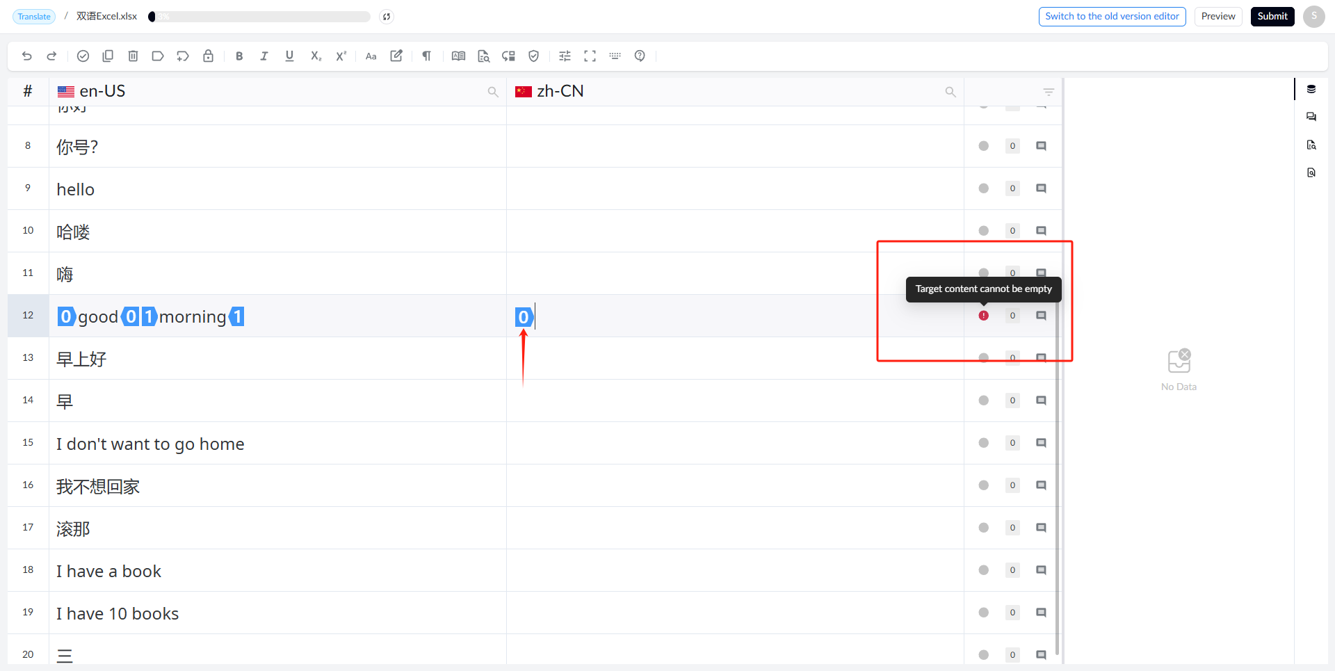Toggle the paragraph mark icon

[x=427, y=56]
